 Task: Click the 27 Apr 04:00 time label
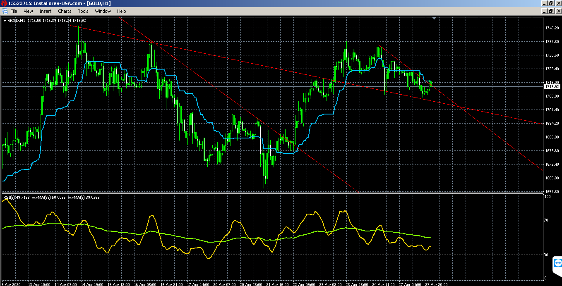coord(411,284)
